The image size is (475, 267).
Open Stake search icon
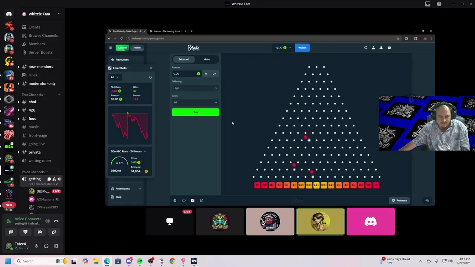pyautogui.click(x=366, y=47)
